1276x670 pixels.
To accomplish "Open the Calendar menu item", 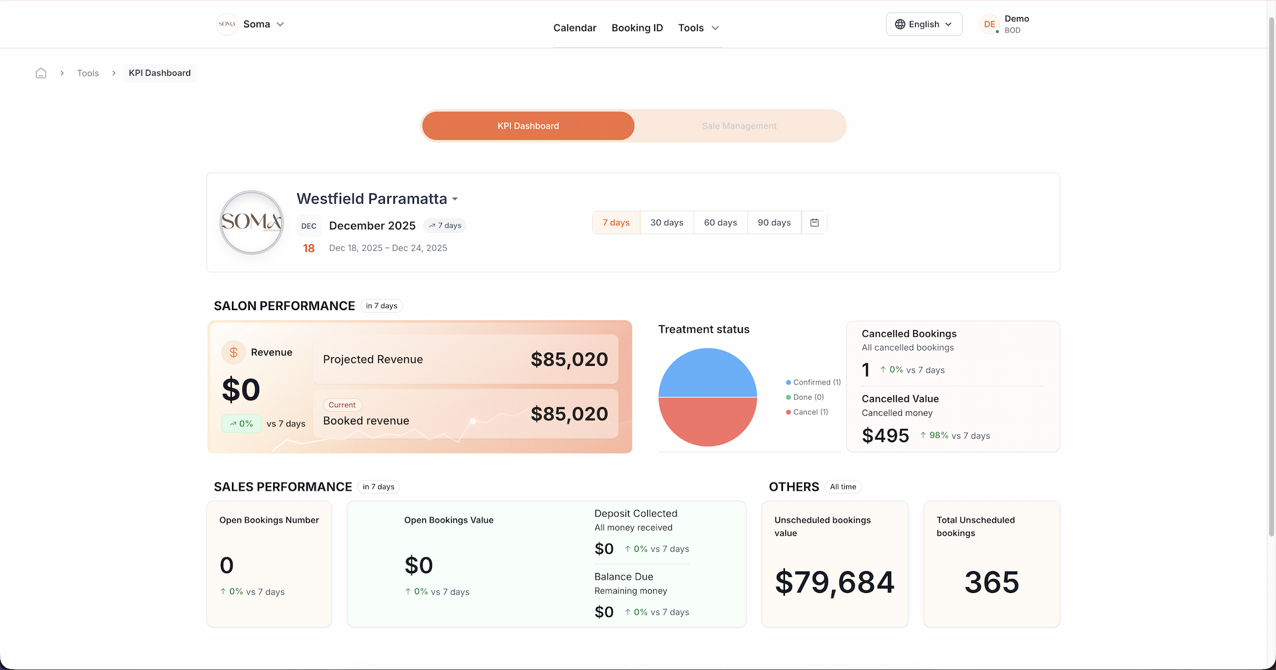I will pos(575,28).
